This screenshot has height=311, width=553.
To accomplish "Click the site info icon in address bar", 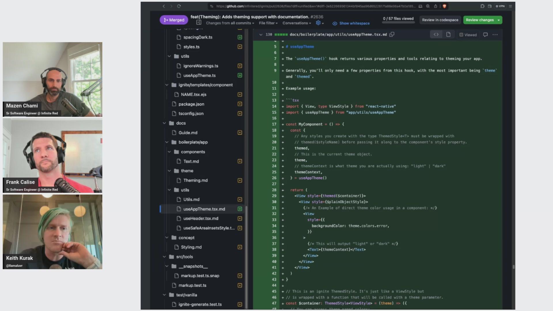I will [212, 6].
